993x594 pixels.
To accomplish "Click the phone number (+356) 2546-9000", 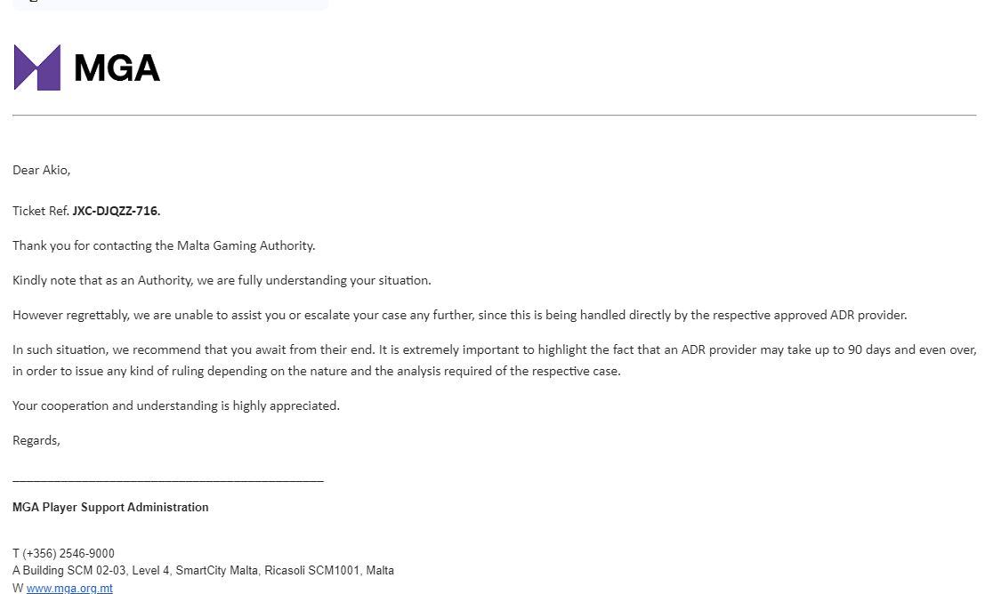I will [x=69, y=553].
